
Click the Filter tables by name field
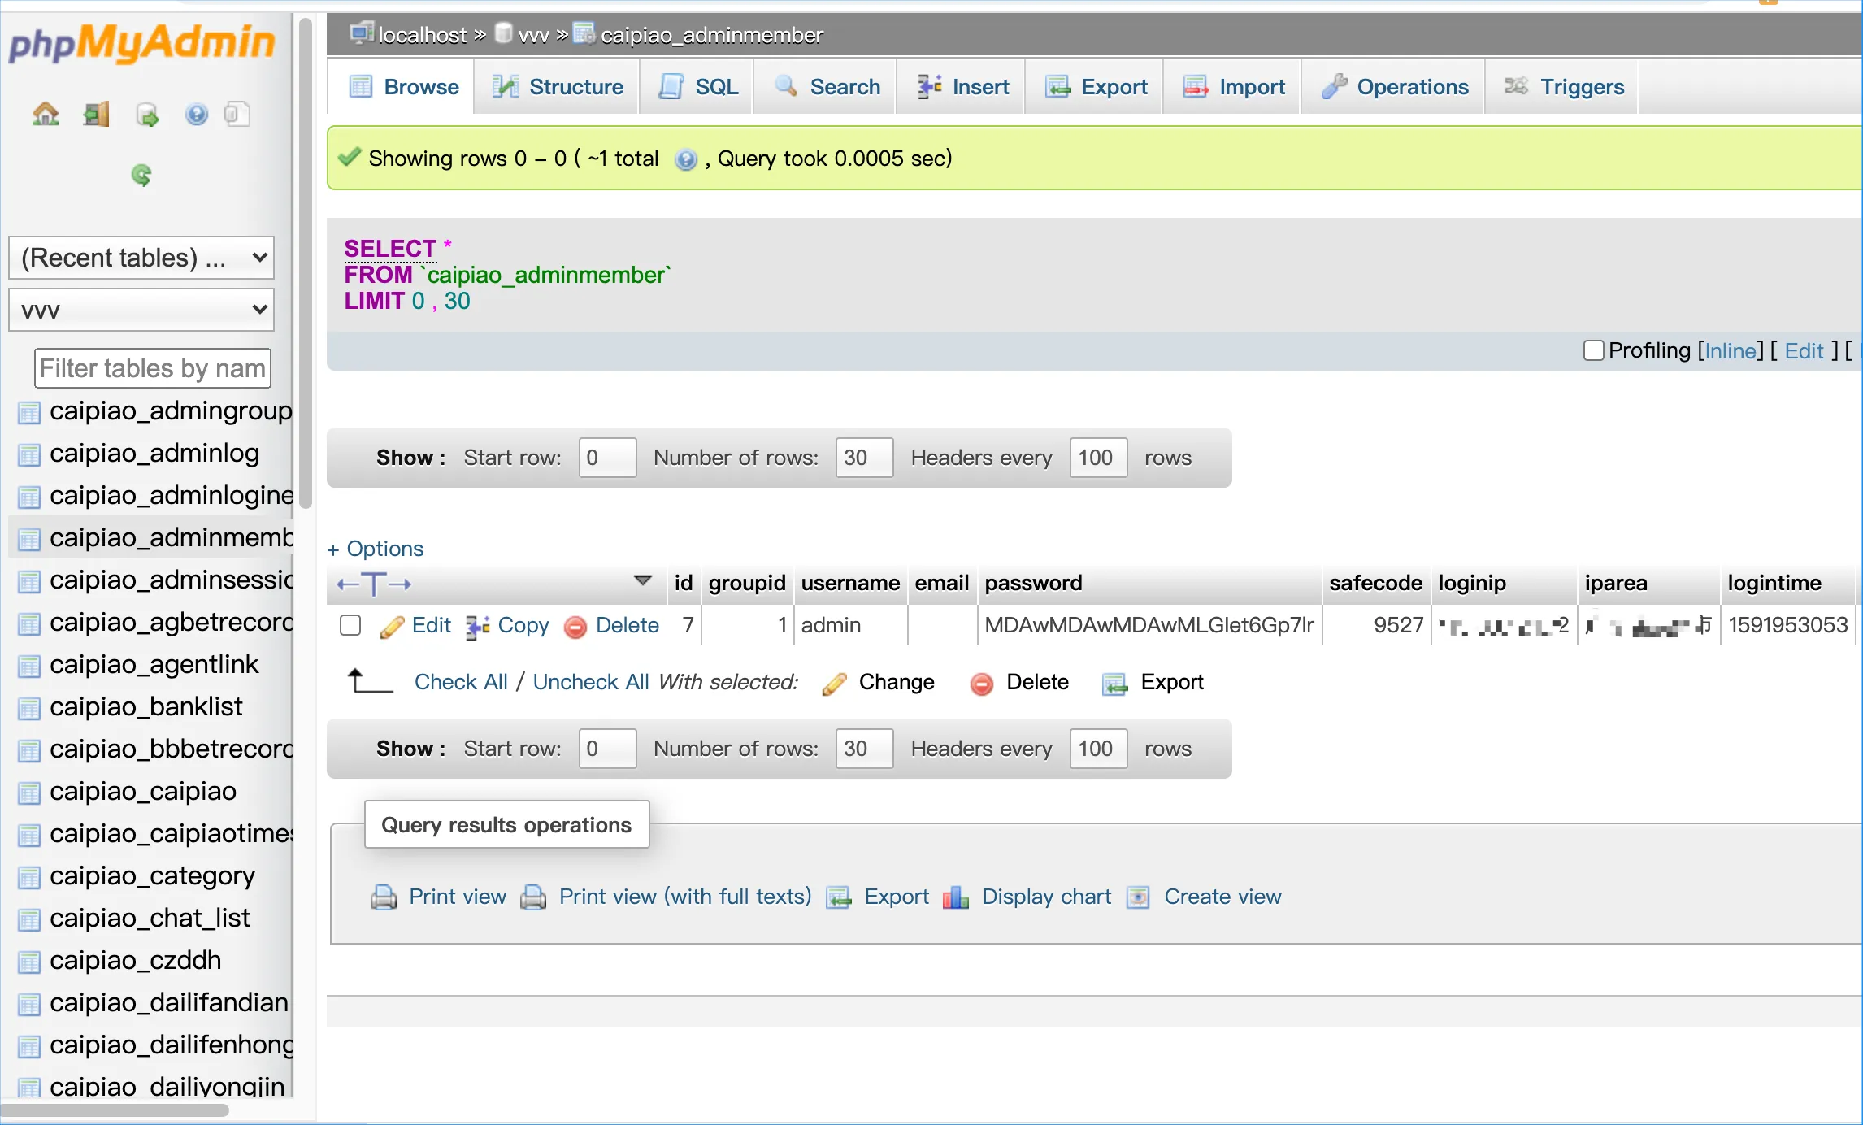(x=152, y=368)
